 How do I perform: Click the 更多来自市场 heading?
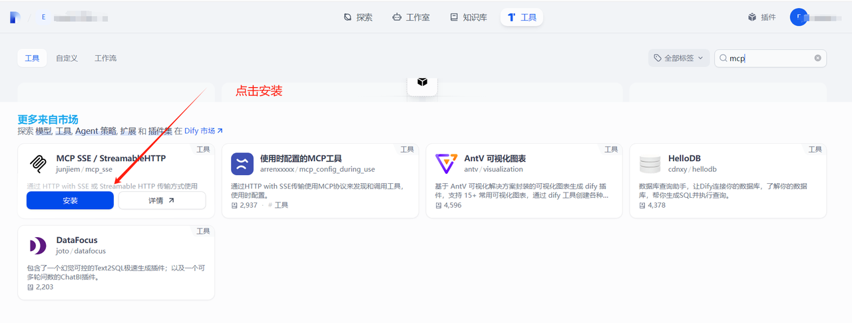point(48,119)
